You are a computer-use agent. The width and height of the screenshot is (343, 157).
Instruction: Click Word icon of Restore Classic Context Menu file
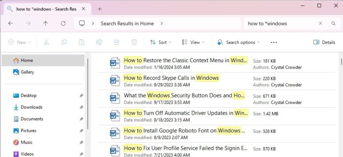115,63
